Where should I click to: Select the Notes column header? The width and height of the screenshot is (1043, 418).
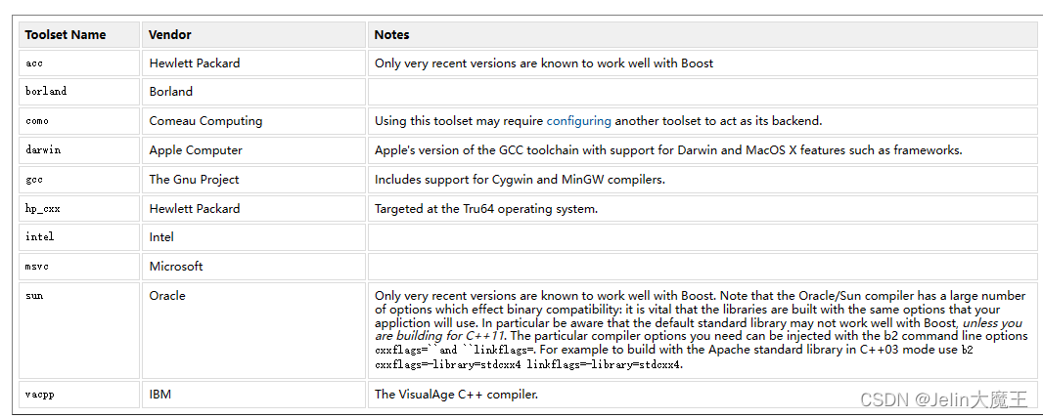[703, 34]
